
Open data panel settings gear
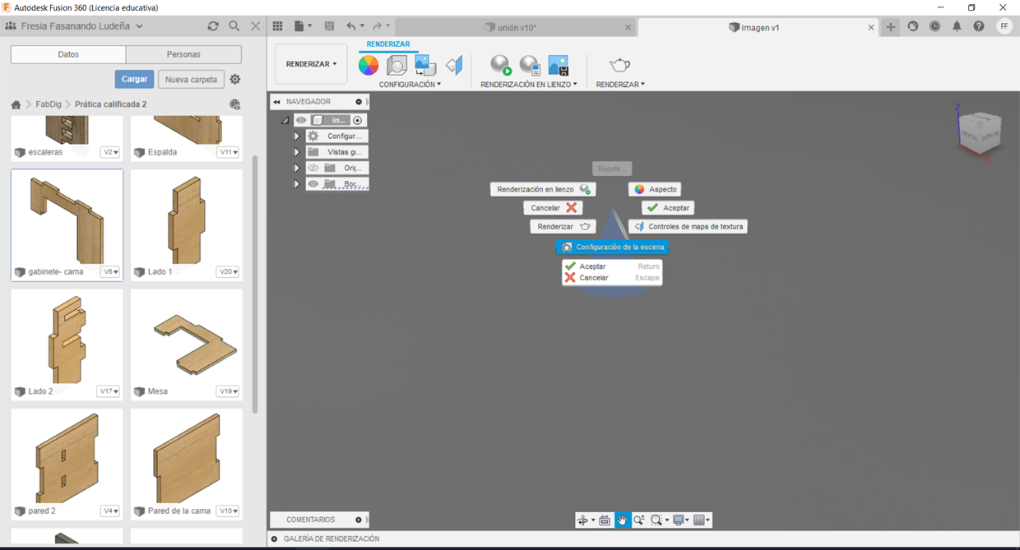[235, 80]
